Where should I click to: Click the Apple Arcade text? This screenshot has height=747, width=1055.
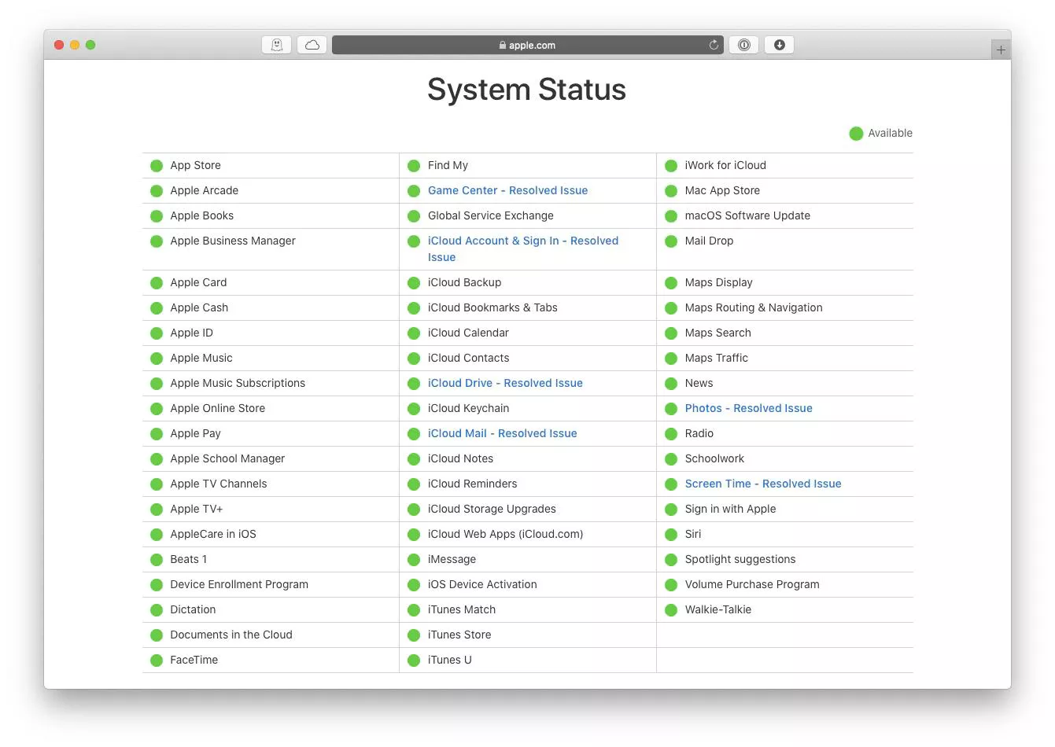click(204, 190)
